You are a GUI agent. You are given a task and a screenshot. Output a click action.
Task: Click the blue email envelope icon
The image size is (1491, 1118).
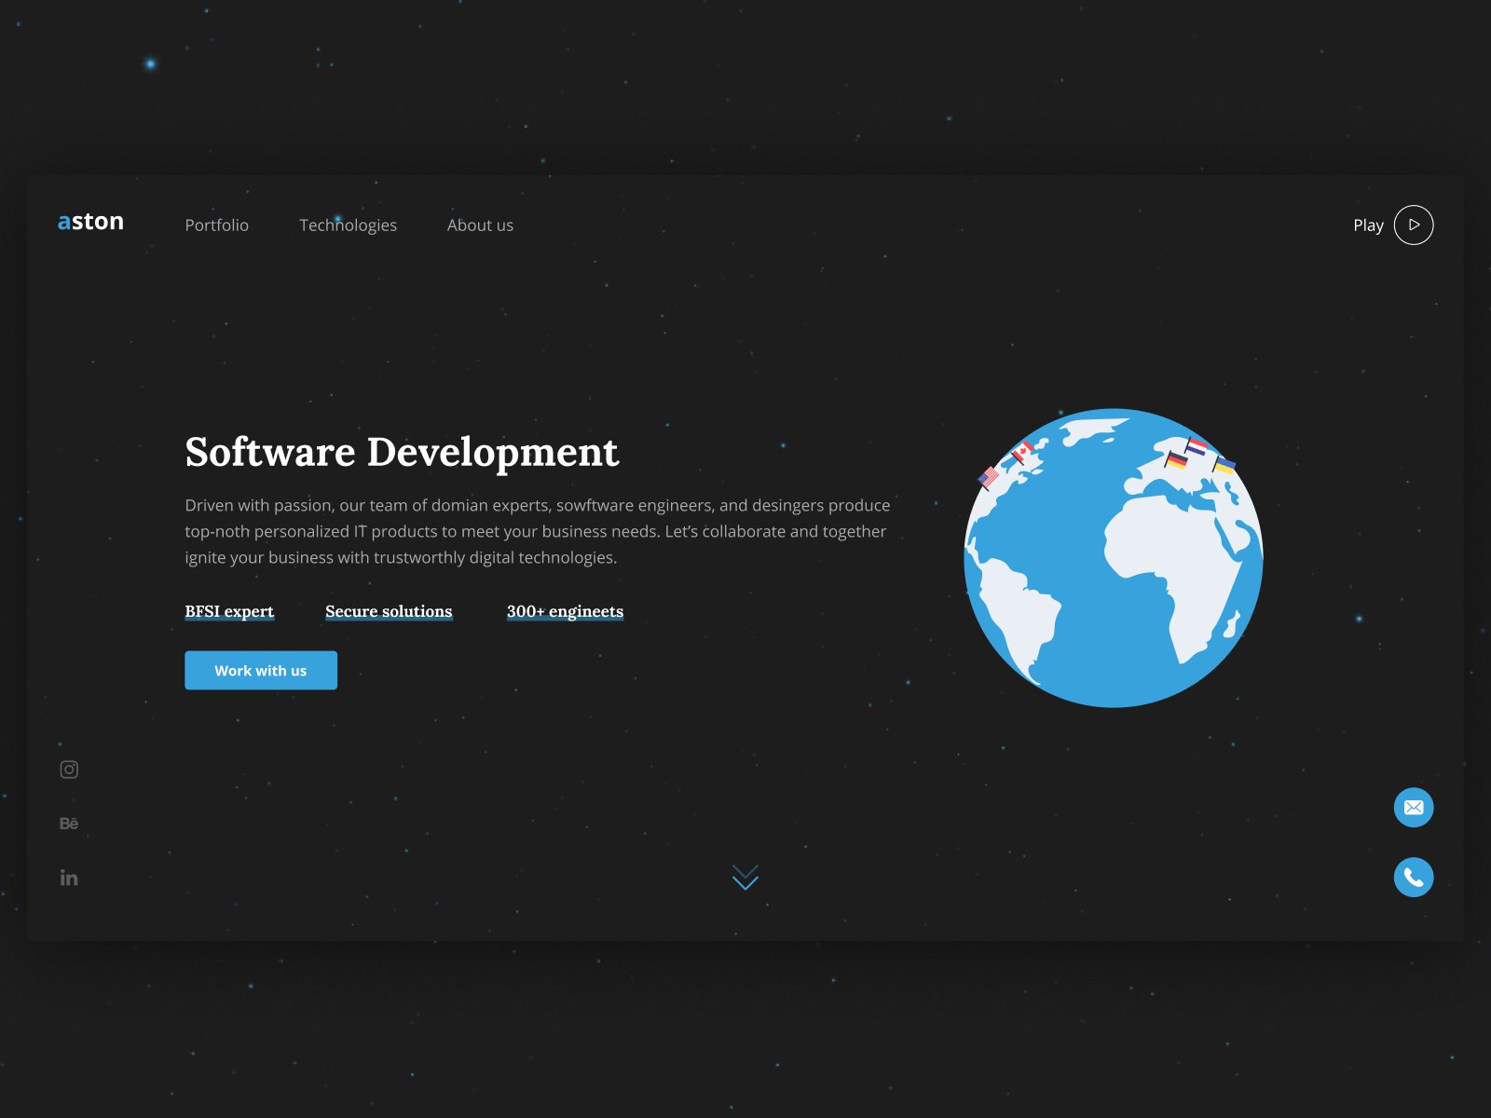pos(1414,807)
